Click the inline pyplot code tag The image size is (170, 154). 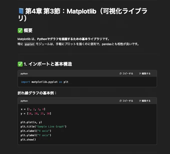[29, 44]
